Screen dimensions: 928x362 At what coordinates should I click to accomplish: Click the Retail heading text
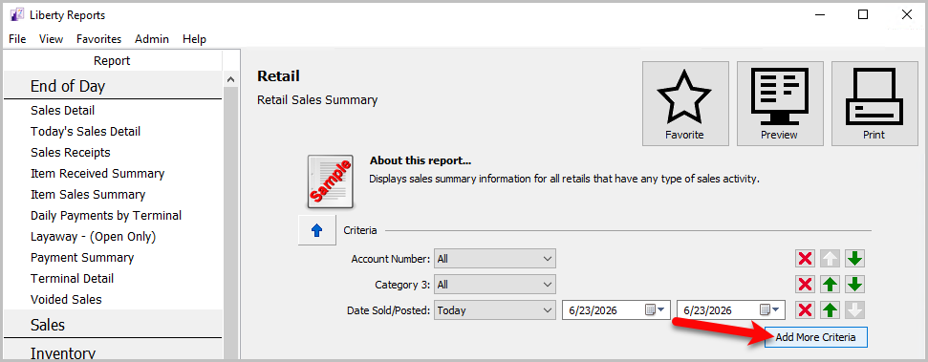pos(278,75)
